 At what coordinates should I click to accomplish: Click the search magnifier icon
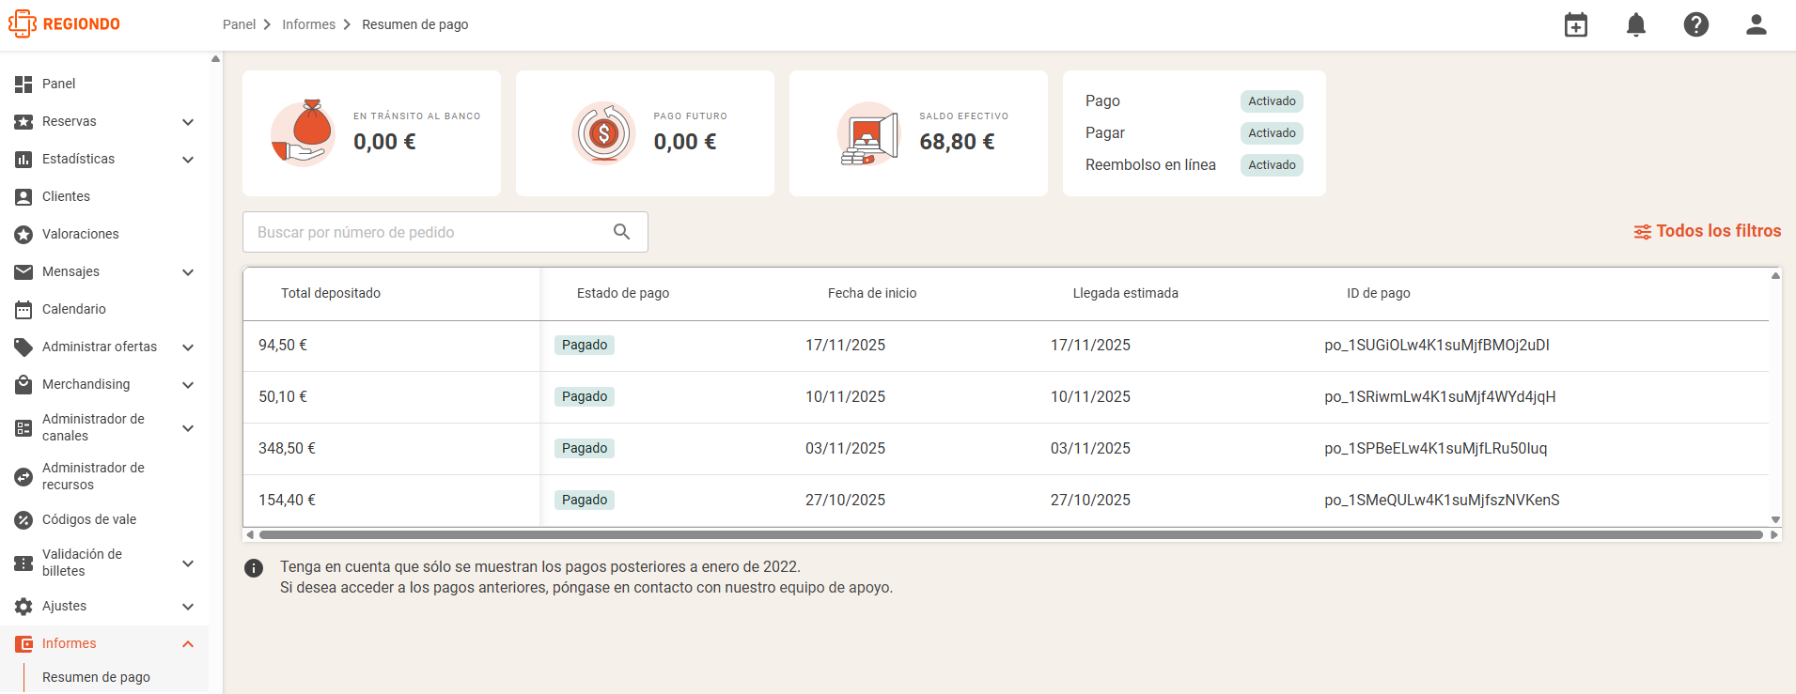coord(622,232)
